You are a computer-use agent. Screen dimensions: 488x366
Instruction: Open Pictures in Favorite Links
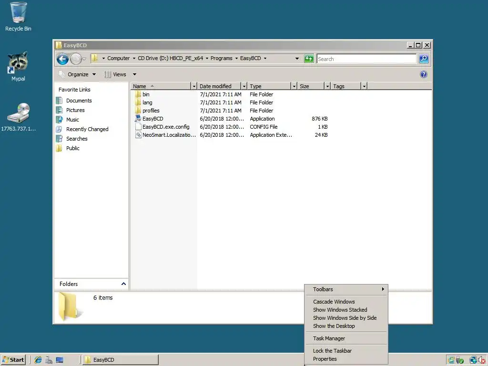(x=75, y=110)
